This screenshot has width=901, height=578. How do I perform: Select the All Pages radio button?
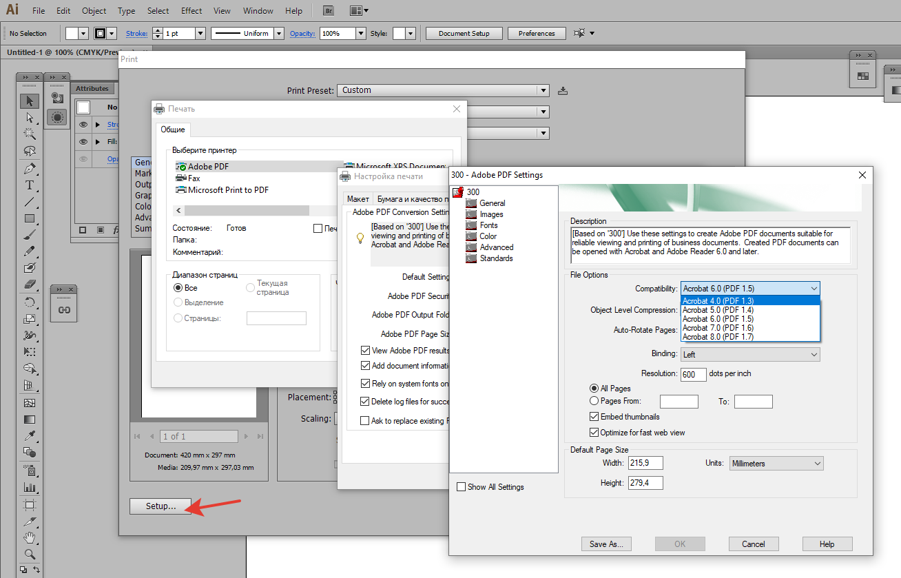pos(594,389)
